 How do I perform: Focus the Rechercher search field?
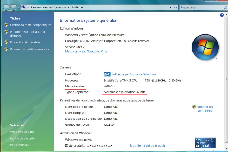tap(201, 7)
